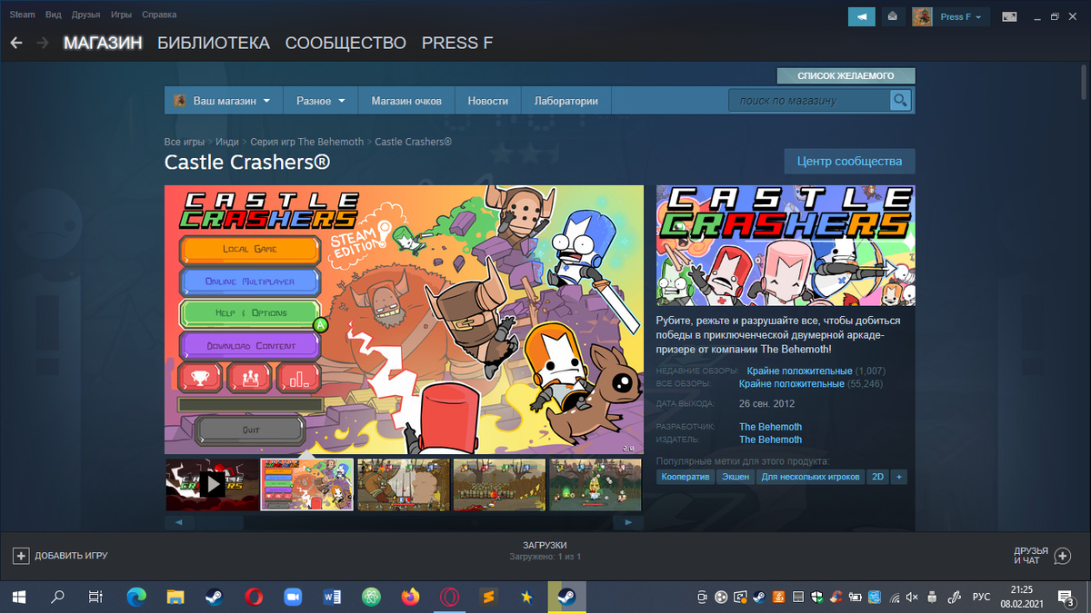Open Firefox from the taskbar
This screenshot has width=1091, height=613.
[x=410, y=597]
